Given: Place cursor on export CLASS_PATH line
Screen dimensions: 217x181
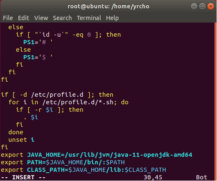Looking at the screenshot, I should [x=83, y=170].
